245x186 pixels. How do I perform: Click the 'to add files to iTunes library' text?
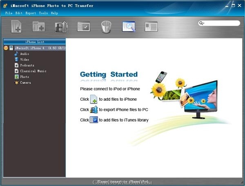124,120
